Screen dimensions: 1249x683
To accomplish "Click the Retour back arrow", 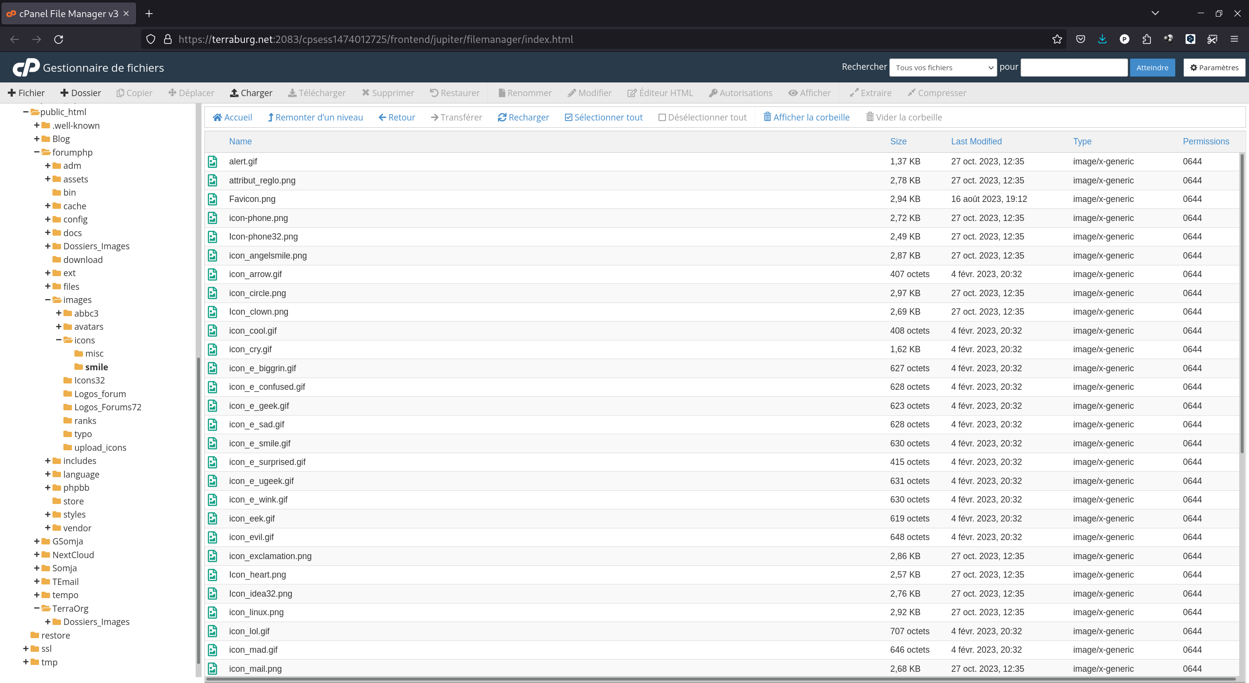I will point(383,117).
